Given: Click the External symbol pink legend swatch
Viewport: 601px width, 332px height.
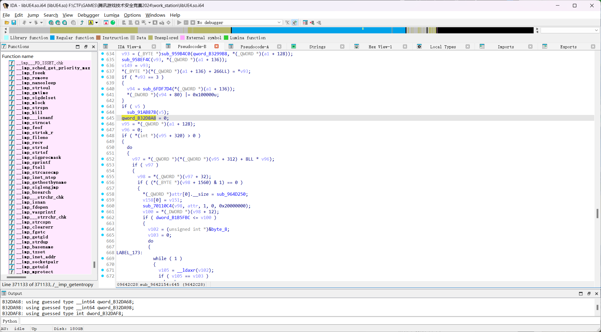Looking at the screenshot, I should coord(182,37).
